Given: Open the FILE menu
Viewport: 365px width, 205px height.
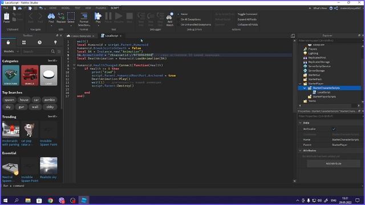Looking at the screenshot, I should tap(6, 8).
